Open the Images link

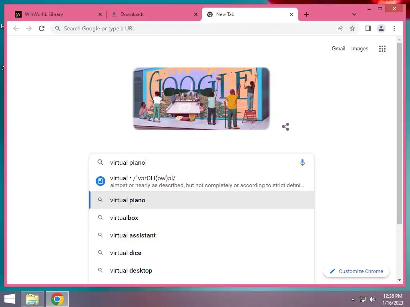coord(360,48)
